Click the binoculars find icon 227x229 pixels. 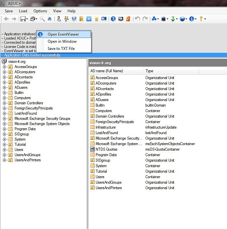pyautogui.click(x=50, y=19)
